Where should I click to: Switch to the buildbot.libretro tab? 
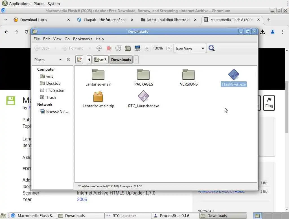(x=168, y=20)
